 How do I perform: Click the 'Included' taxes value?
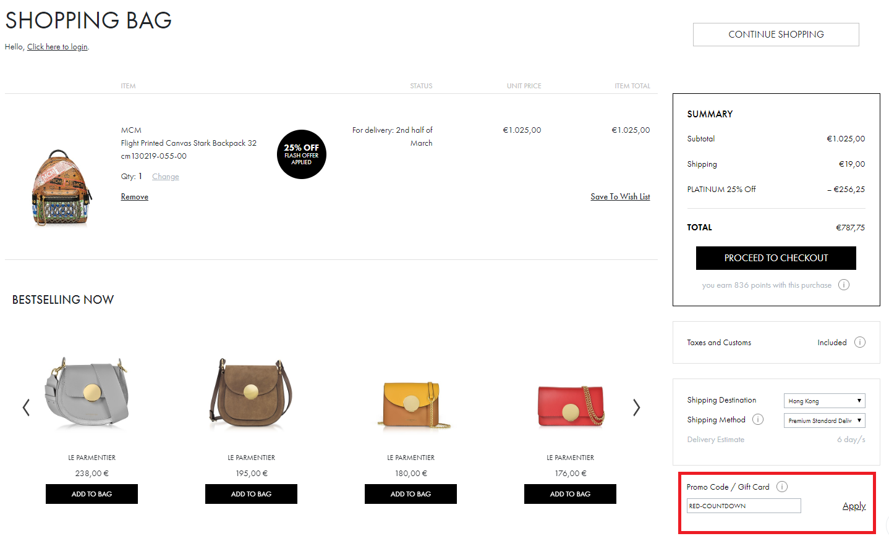(x=832, y=343)
